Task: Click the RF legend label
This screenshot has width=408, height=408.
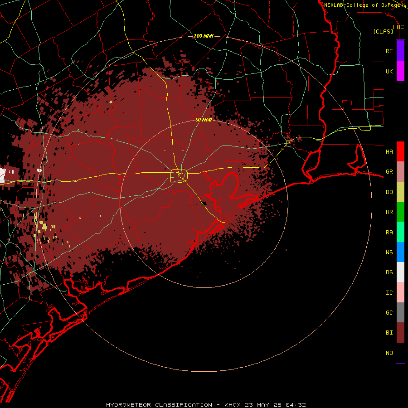Action: tap(389, 51)
